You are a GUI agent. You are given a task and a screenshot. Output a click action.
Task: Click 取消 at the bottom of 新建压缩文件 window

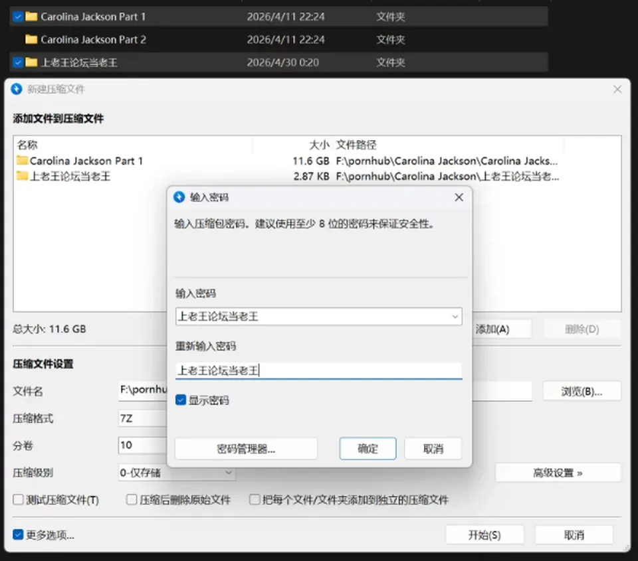coord(574,535)
